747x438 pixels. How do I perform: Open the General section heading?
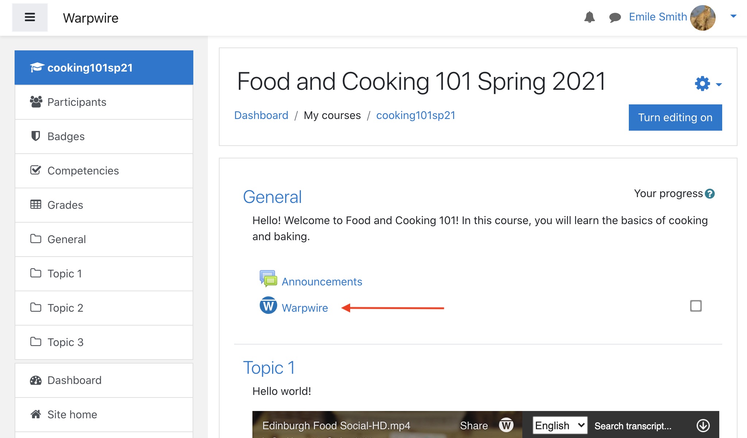(272, 197)
